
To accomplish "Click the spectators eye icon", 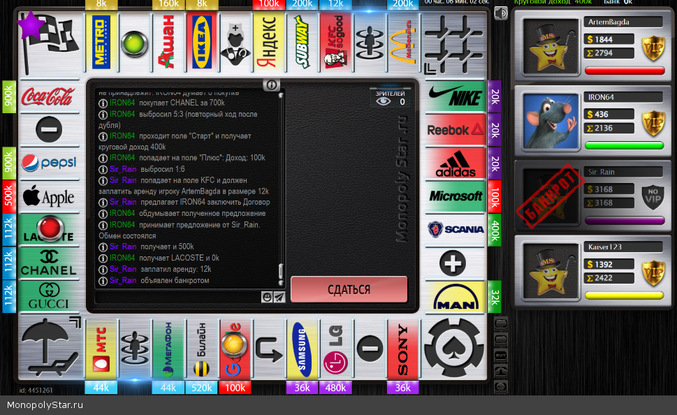I will [383, 101].
